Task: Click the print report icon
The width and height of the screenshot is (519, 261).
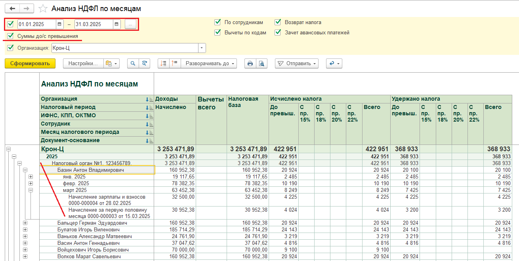Action: click(250, 63)
